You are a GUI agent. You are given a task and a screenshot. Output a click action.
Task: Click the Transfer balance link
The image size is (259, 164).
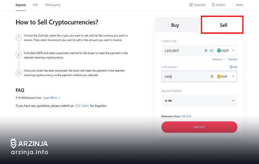click(x=233, y=59)
